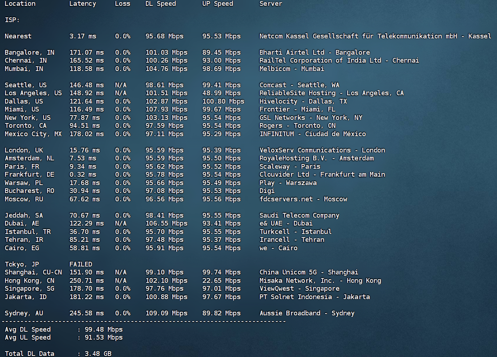Select the "99.48 Mbps" average download value
Viewport: 497px width, 357px height.
click(104, 329)
